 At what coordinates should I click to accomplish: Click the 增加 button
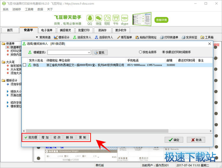[x=45, y=137]
